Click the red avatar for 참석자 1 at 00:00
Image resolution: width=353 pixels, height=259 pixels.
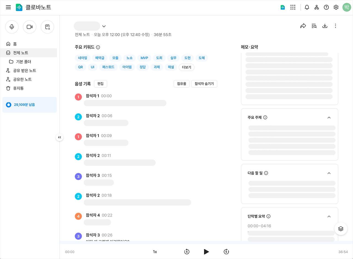point(78,97)
